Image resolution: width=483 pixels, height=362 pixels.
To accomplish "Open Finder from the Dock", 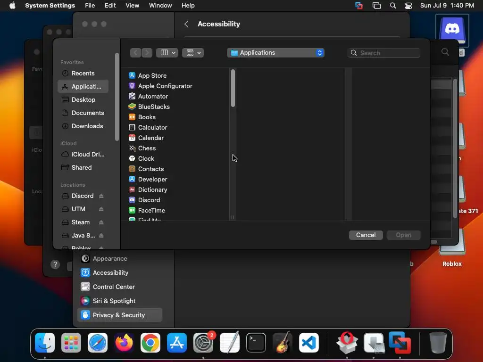I will click(45, 343).
